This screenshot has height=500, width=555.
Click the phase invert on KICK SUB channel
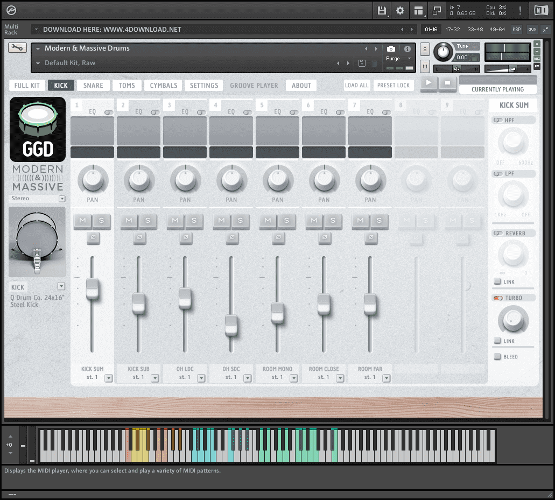(139, 237)
